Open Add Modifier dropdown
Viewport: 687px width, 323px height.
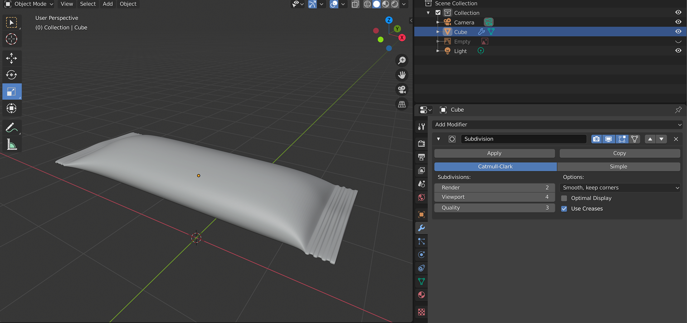tap(557, 125)
